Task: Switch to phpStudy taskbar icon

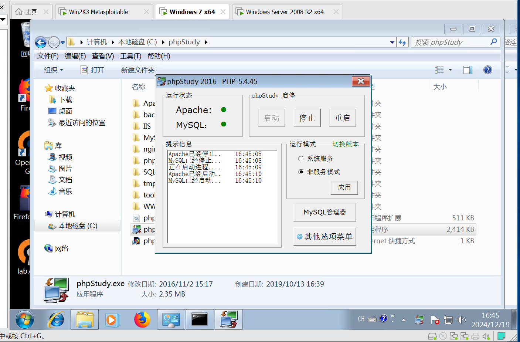Action: coord(229,319)
